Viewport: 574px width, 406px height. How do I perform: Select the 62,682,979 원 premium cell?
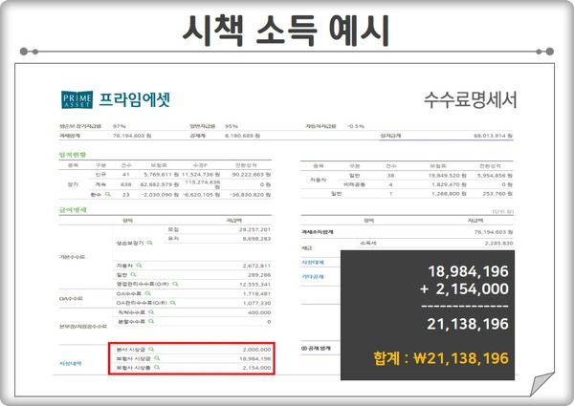tap(159, 184)
